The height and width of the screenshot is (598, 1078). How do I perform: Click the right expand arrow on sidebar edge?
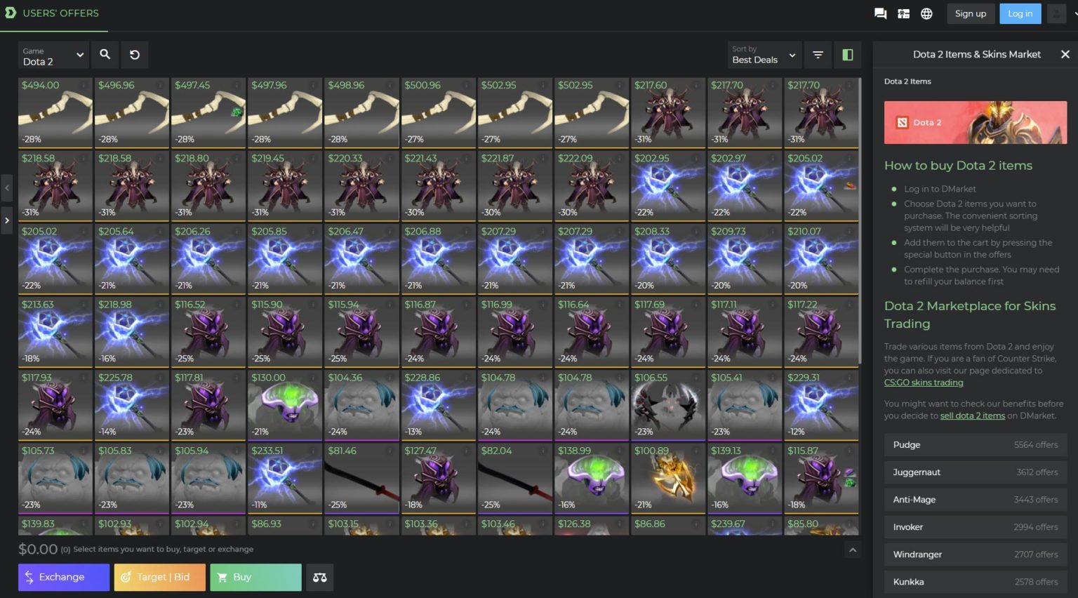click(7, 220)
